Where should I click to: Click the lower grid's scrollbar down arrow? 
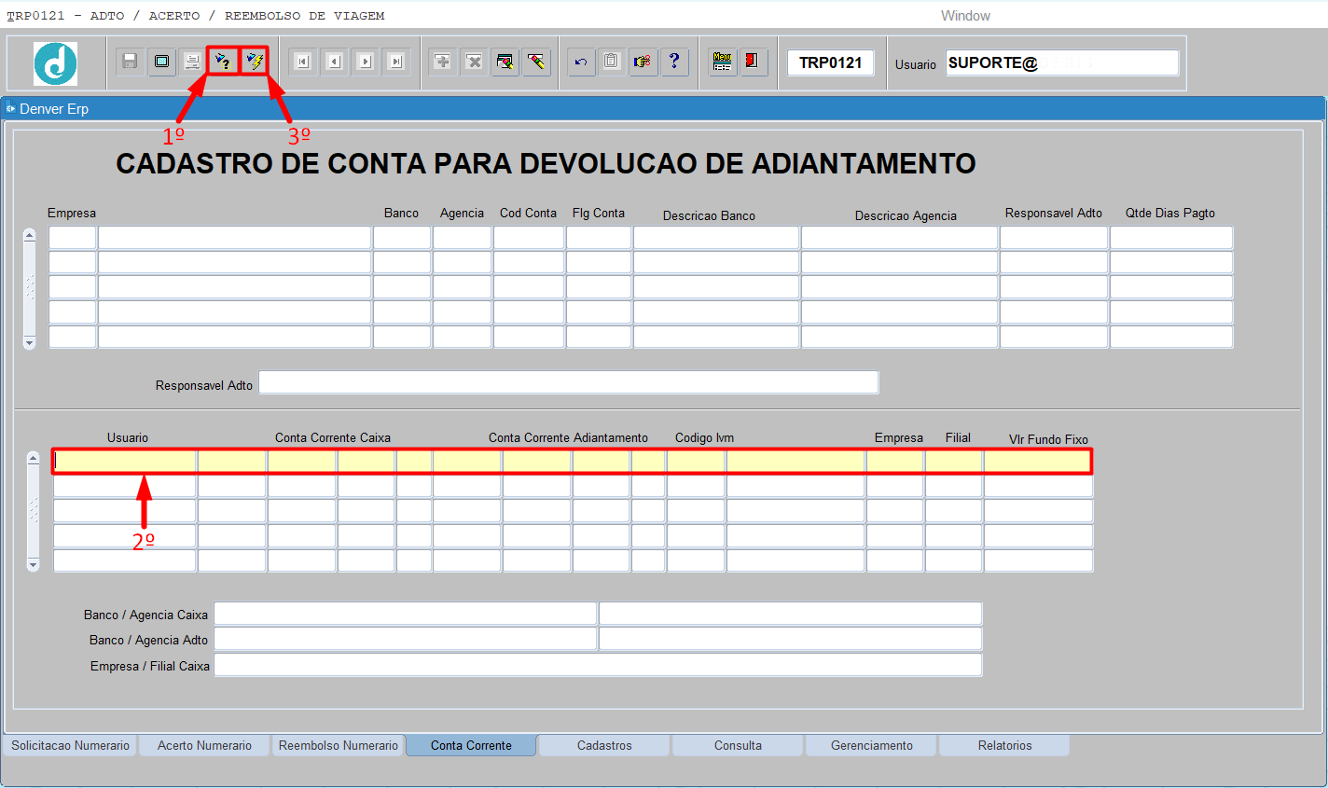(x=33, y=563)
